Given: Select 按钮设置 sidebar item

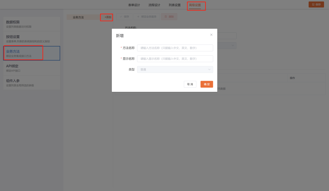Looking at the screenshot, I should tap(32, 39).
